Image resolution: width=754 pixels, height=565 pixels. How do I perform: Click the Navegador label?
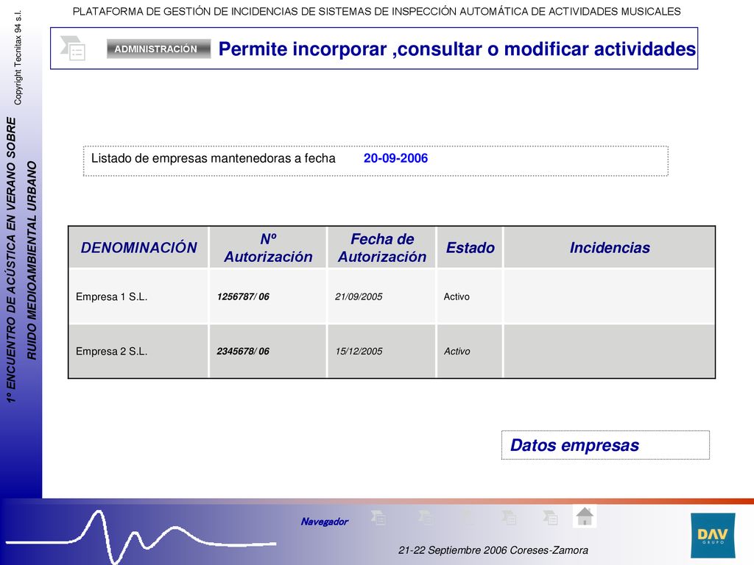point(325,522)
